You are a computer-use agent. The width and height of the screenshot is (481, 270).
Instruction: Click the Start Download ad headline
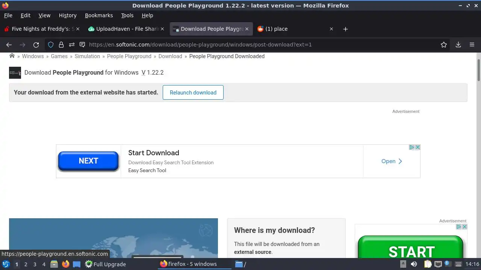click(154, 153)
